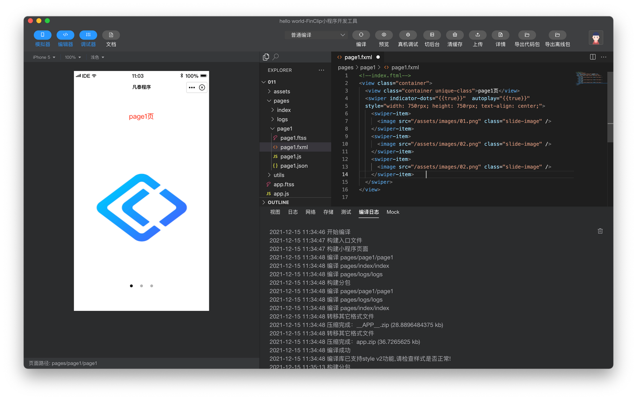Open the 浅色 theme dropdown
Viewport: 637px width, 400px height.
coord(97,57)
